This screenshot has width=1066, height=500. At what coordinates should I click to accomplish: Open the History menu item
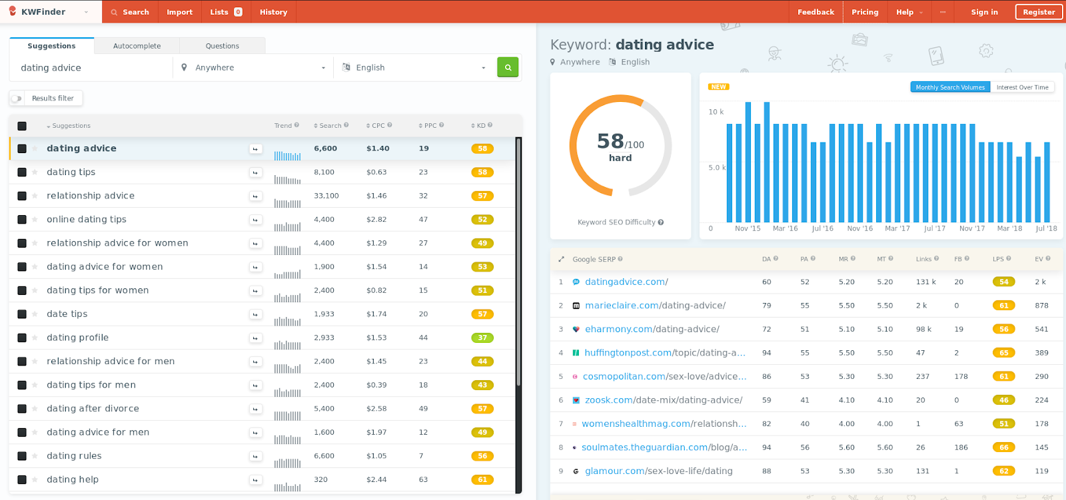tap(273, 12)
